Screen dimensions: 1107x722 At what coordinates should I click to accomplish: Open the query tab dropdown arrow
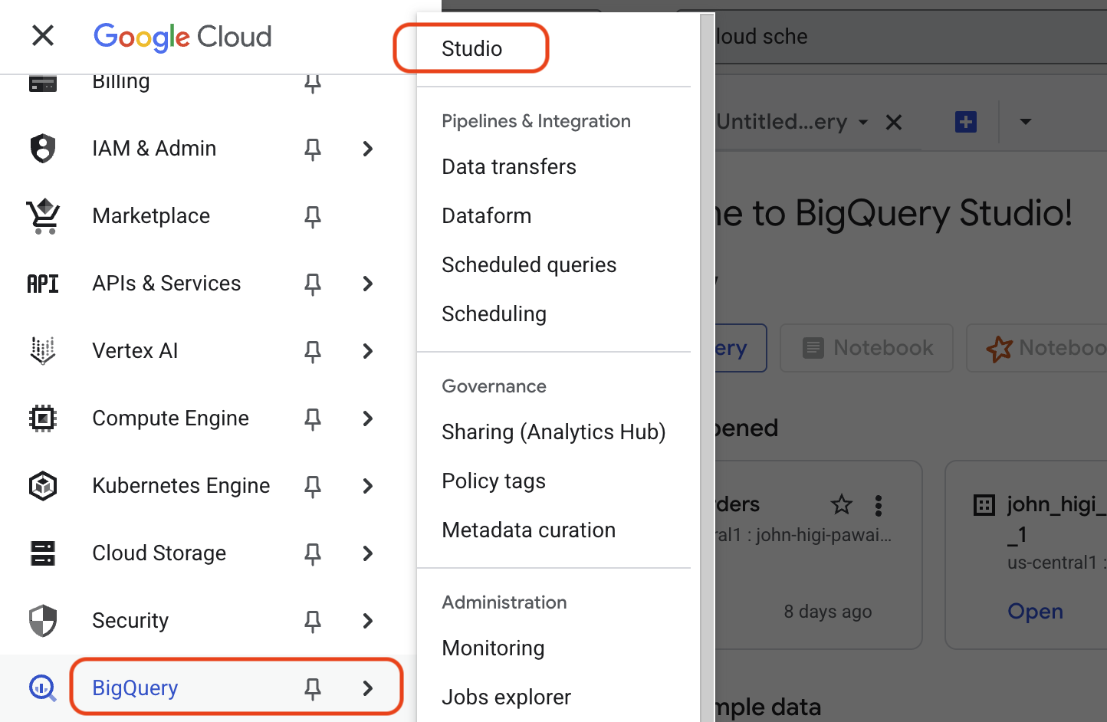1026,121
